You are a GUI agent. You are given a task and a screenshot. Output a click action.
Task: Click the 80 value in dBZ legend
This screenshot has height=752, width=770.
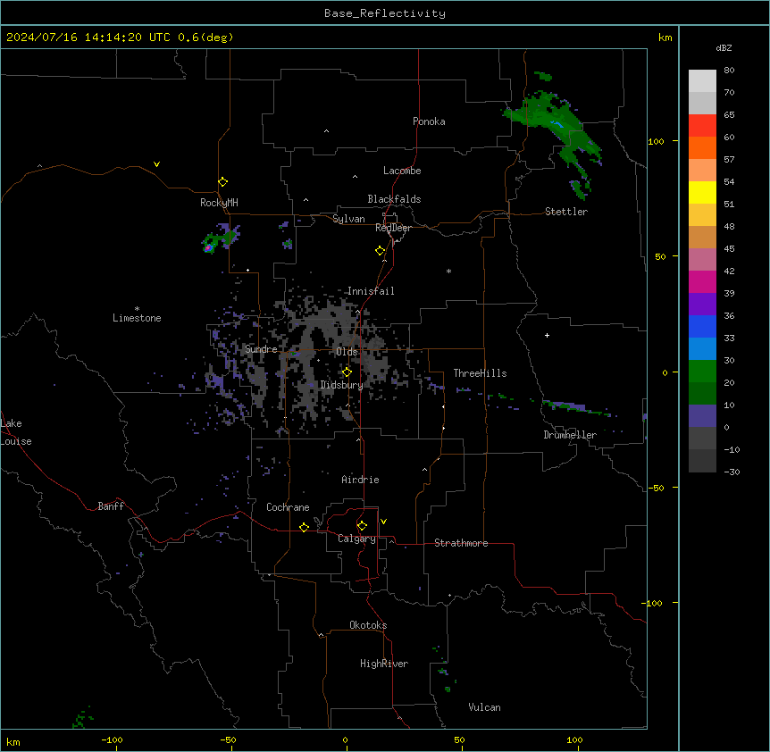729,71
